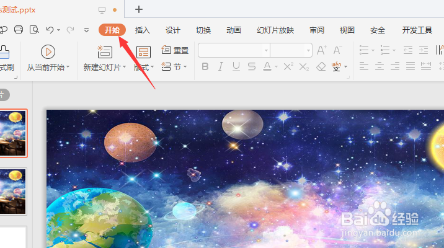Click the undo arrow icon
The width and height of the screenshot is (444, 248).
[x=50, y=30]
